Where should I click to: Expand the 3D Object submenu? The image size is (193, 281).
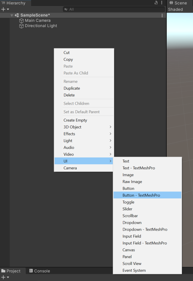pos(84,127)
